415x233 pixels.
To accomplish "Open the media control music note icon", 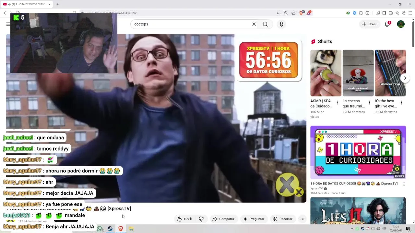I will click(x=378, y=13).
